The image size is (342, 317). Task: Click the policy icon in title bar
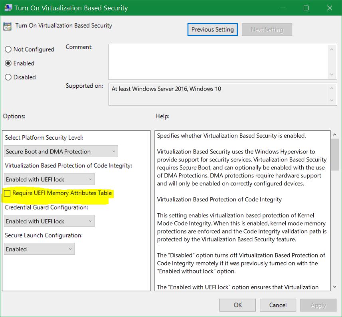coord(8,8)
